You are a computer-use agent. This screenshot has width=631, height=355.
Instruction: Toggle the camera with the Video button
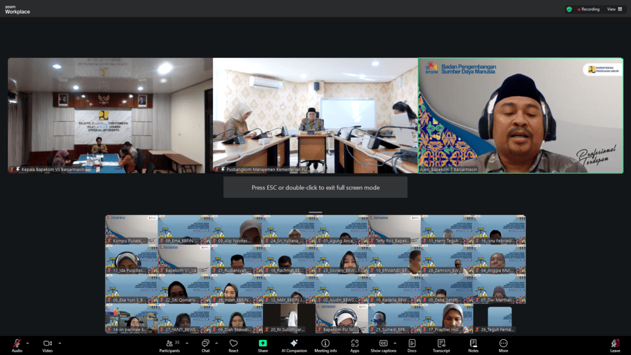47,344
